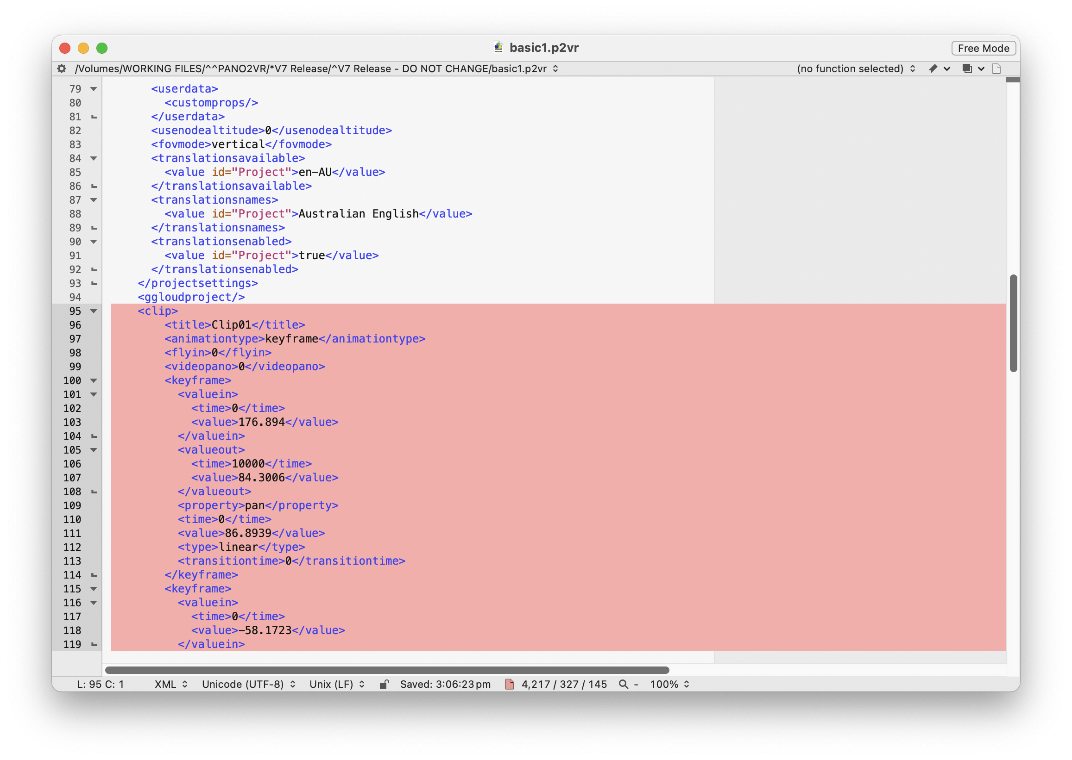
Task: Collapse the keyframe fold at line 100
Action: [94, 381]
